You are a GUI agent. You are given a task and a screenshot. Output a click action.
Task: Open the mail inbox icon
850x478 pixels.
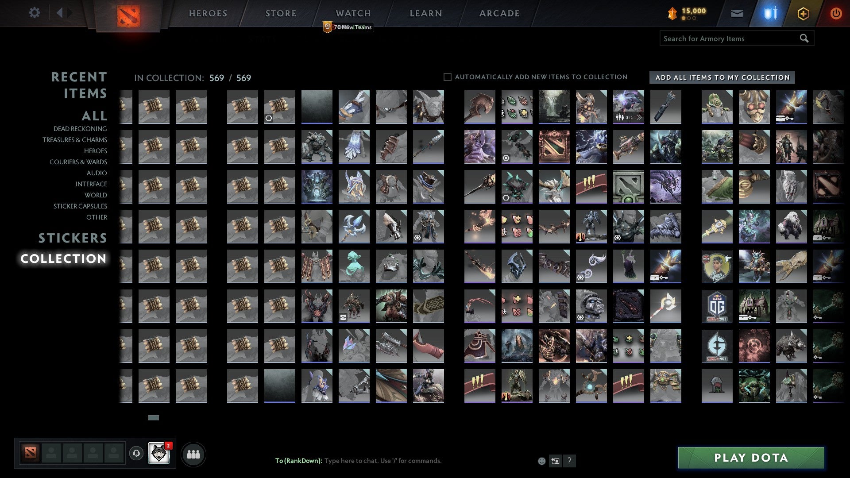click(737, 14)
